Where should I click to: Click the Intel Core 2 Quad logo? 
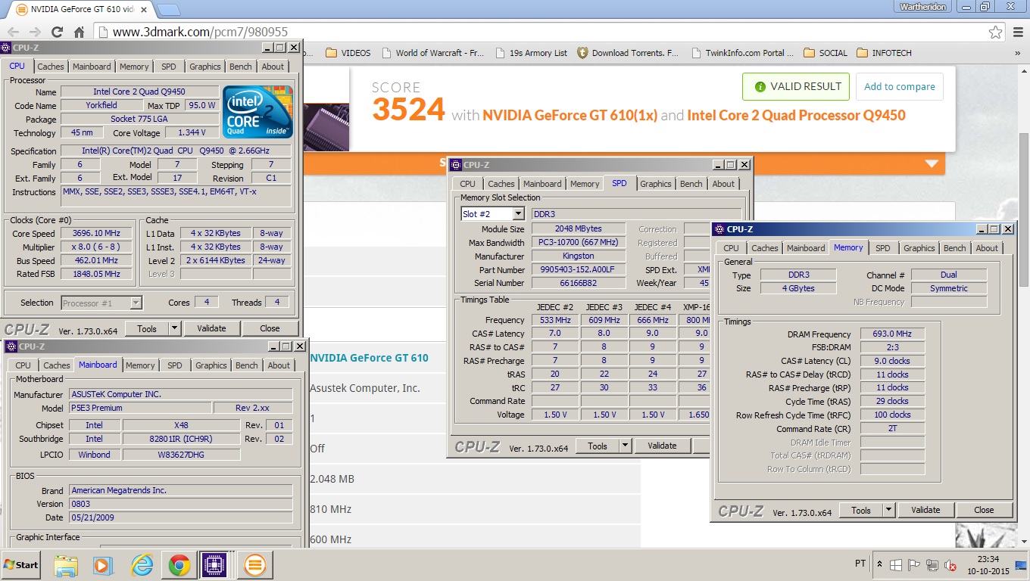click(257, 112)
